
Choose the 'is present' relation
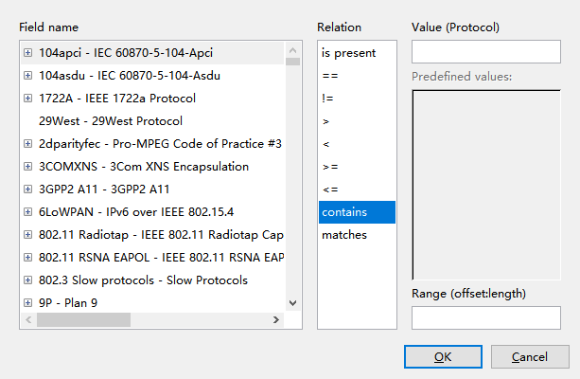(348, 53)
